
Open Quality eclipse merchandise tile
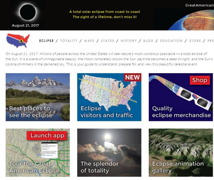point(181,97)
